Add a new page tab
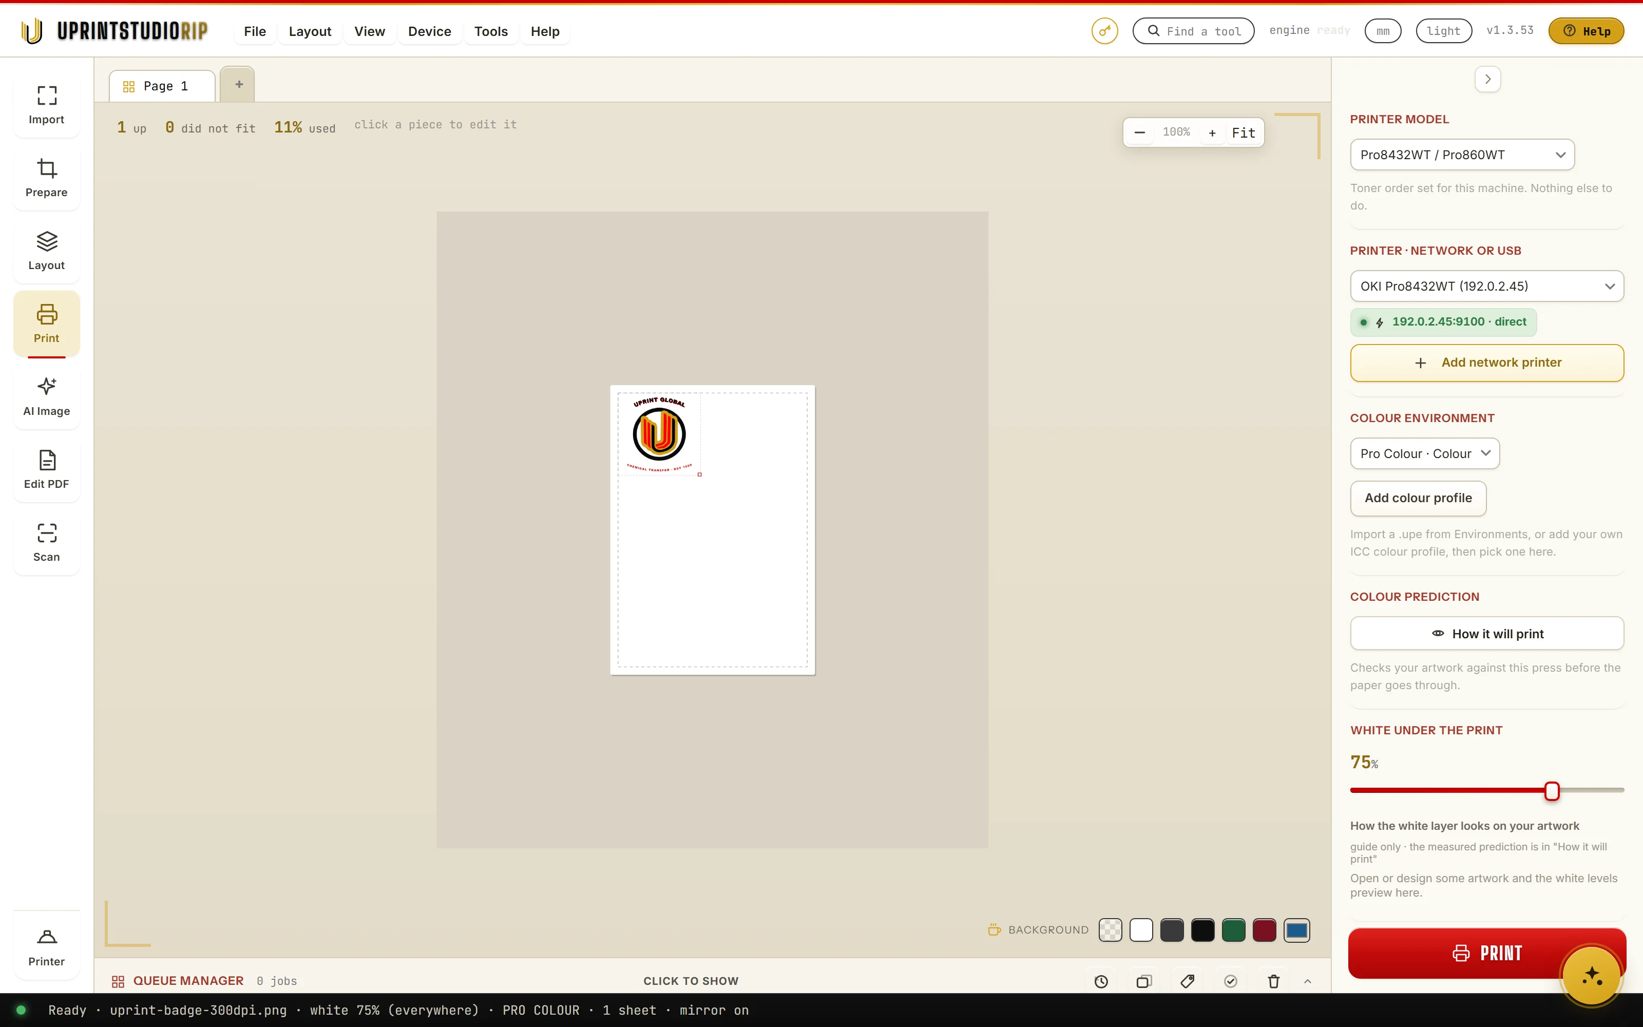 pyautogui.click(x=238, y=84)
